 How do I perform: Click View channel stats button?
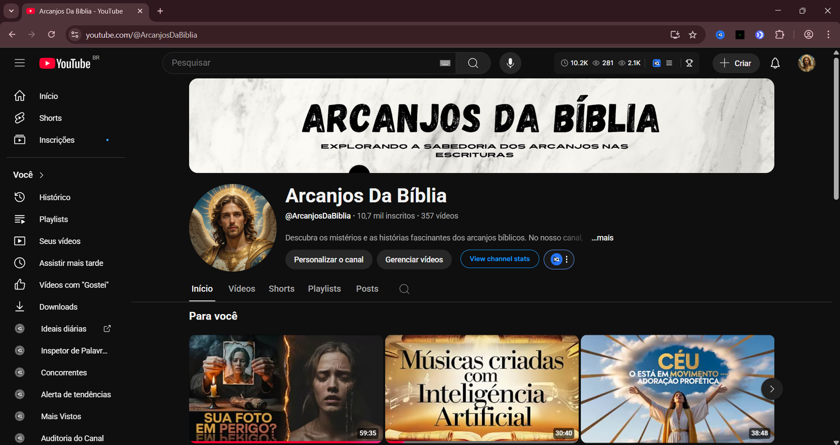pos(500,259)
